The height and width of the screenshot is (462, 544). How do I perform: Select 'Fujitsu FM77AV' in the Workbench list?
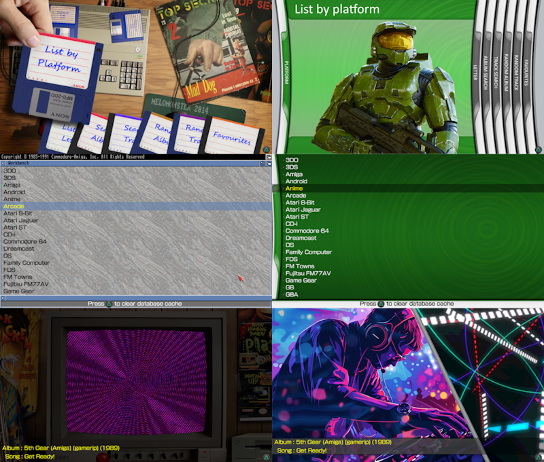[26, 284]
